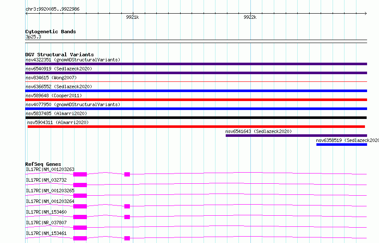The height and width of the screenshot is (243, 379).
Task: Click the DGV Structural Variants track title
Action: [x=60, y=55]
